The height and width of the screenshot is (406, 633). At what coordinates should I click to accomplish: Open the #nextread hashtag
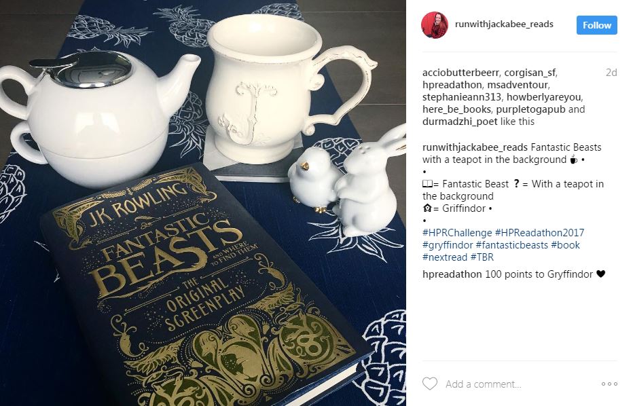pyautogui.click(x=444, y=257)
